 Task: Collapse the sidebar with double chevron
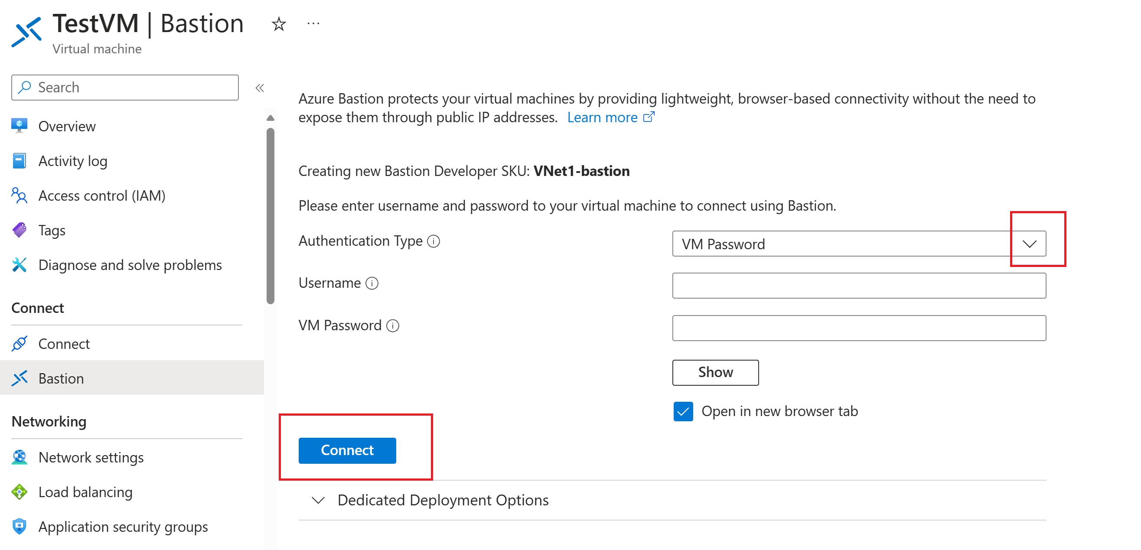[x=260, y=88]
